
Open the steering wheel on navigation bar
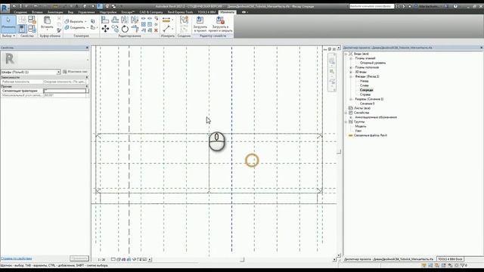pos(332,61)
